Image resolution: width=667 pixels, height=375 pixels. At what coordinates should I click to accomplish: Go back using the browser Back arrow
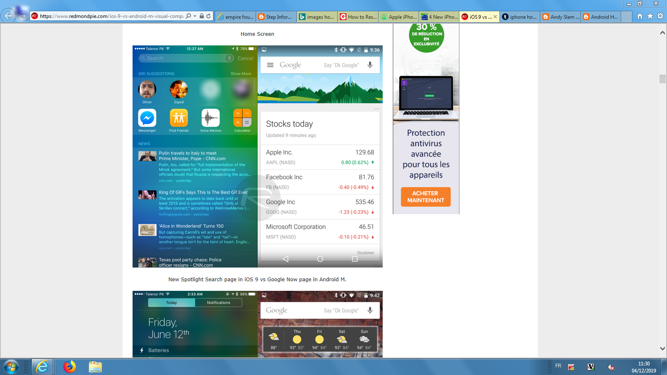9,16
